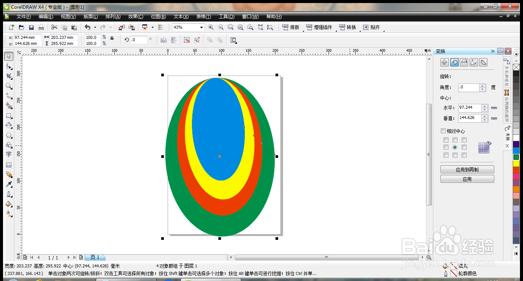Create a new document
The height and width of the screenshot is (281, 523).
(x=11, y=27)
